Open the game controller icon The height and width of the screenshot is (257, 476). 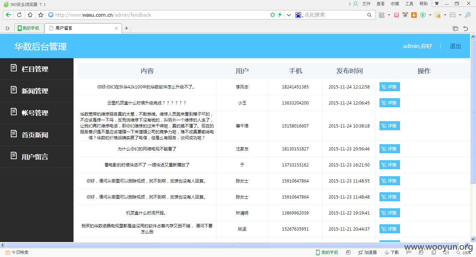pyautogui.click(x=452, y=15)
